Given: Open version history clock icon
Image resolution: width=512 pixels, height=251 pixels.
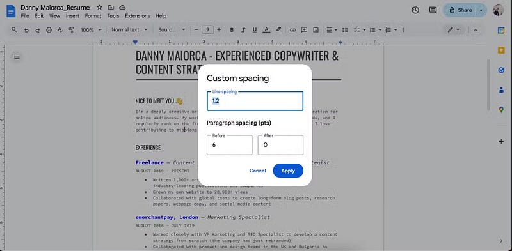Looking at the screenshot, I should (415, 10).
